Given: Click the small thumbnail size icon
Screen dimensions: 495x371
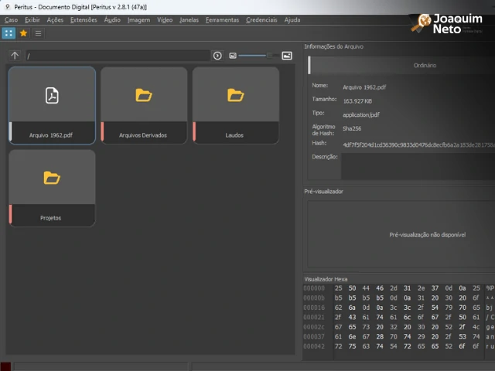Looking at the screenshot, I should (x=233, y=56).
